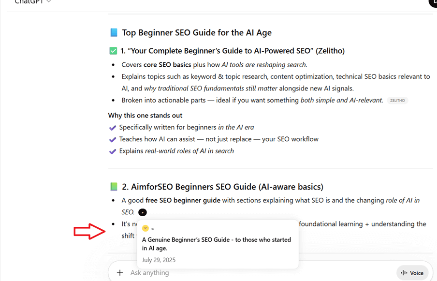
Task: Click the green checkmark emoji before item 1
Action: click(x=114, y=51)
